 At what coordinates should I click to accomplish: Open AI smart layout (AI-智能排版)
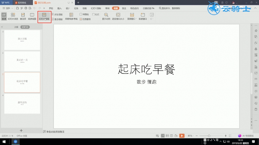[246, 136]
